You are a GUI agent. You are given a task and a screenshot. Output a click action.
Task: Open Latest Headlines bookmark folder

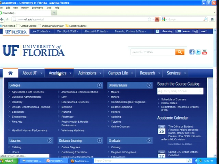(x=76, y=26)
